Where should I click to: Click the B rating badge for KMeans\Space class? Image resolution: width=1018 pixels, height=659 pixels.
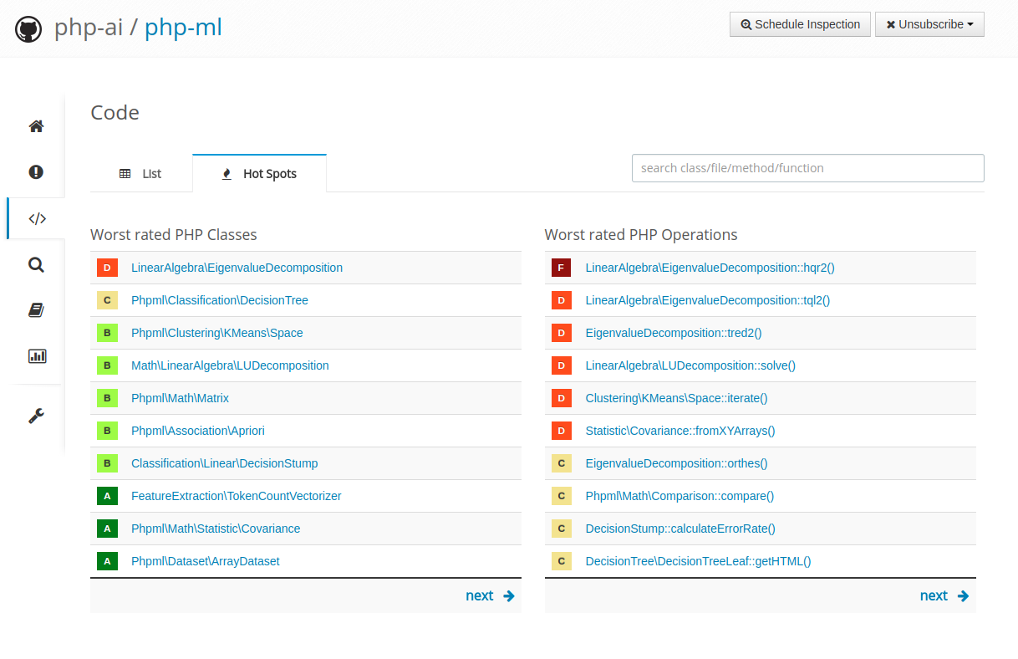click(107, 333)
